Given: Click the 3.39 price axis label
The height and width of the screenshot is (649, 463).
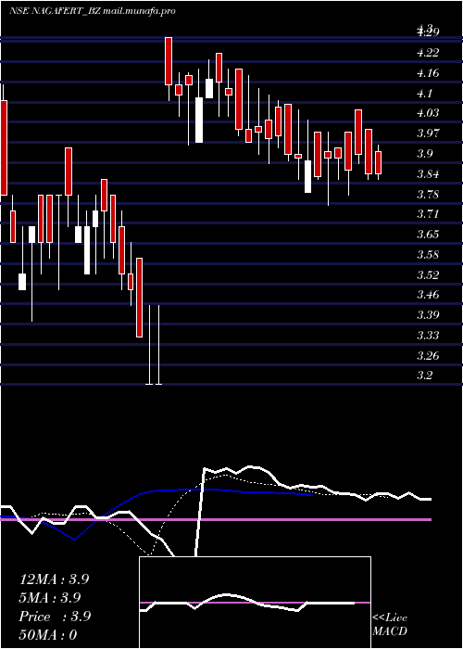Looking at the screenshot, I should 428,315.
